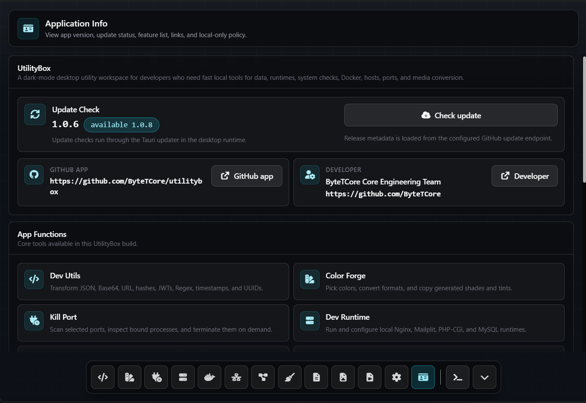The height and width of the screenshot is (403, 586).
Task: Click the developer user-gear icon
Action: point(310,175)
